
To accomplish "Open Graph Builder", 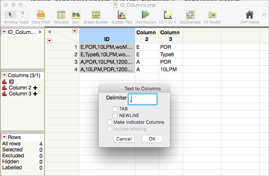I will point(96,16).
